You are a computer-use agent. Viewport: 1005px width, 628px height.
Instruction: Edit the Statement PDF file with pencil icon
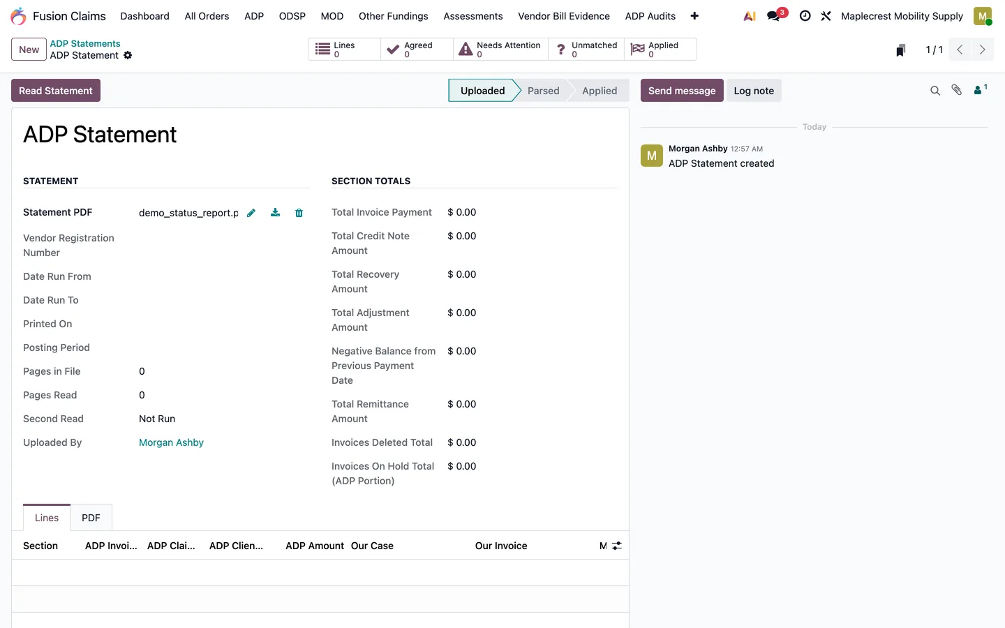[251, 213]
